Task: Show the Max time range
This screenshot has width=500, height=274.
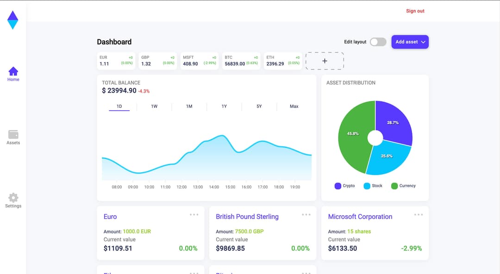Action: coord(294,106)
